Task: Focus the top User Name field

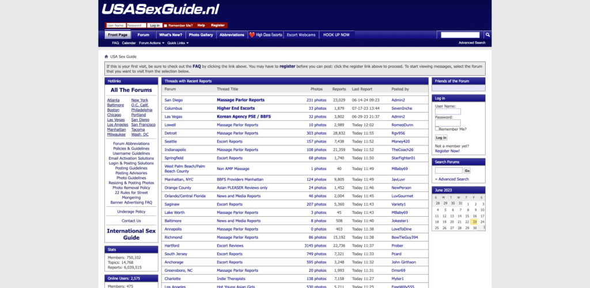Action: [116, 25]
